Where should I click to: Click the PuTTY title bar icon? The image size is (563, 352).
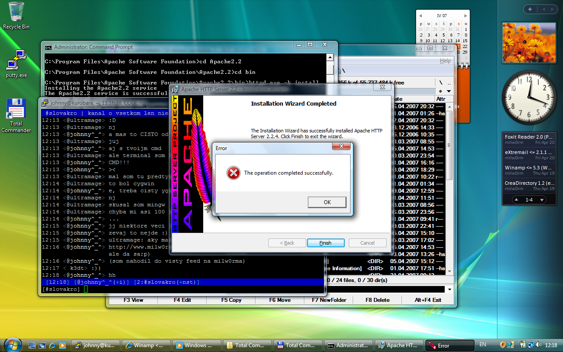click(45, 103)
